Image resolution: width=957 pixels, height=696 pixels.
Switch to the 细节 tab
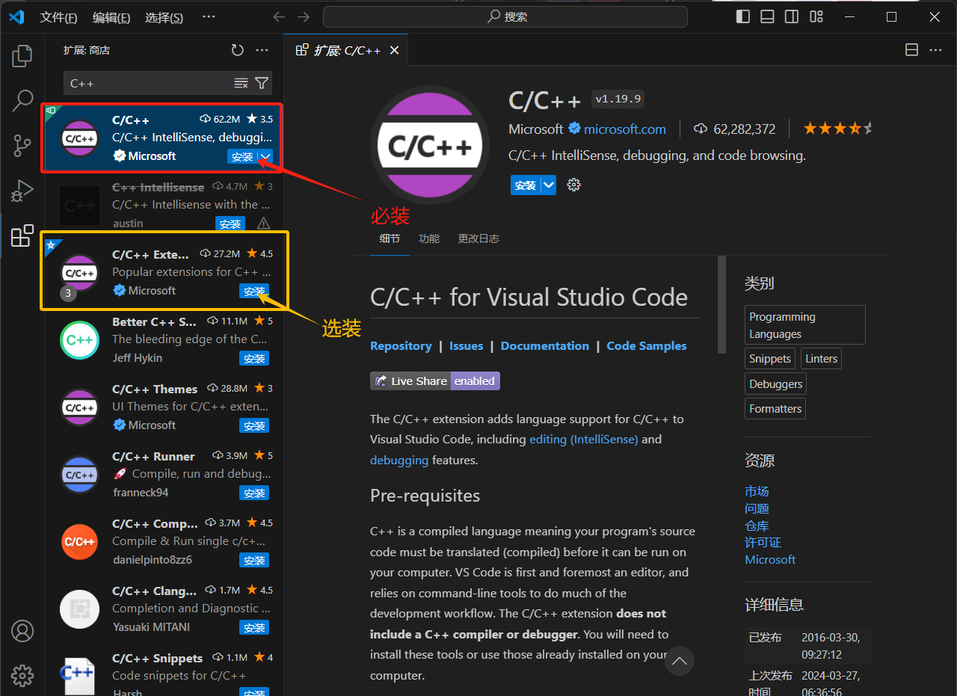[x=390, y=238]
